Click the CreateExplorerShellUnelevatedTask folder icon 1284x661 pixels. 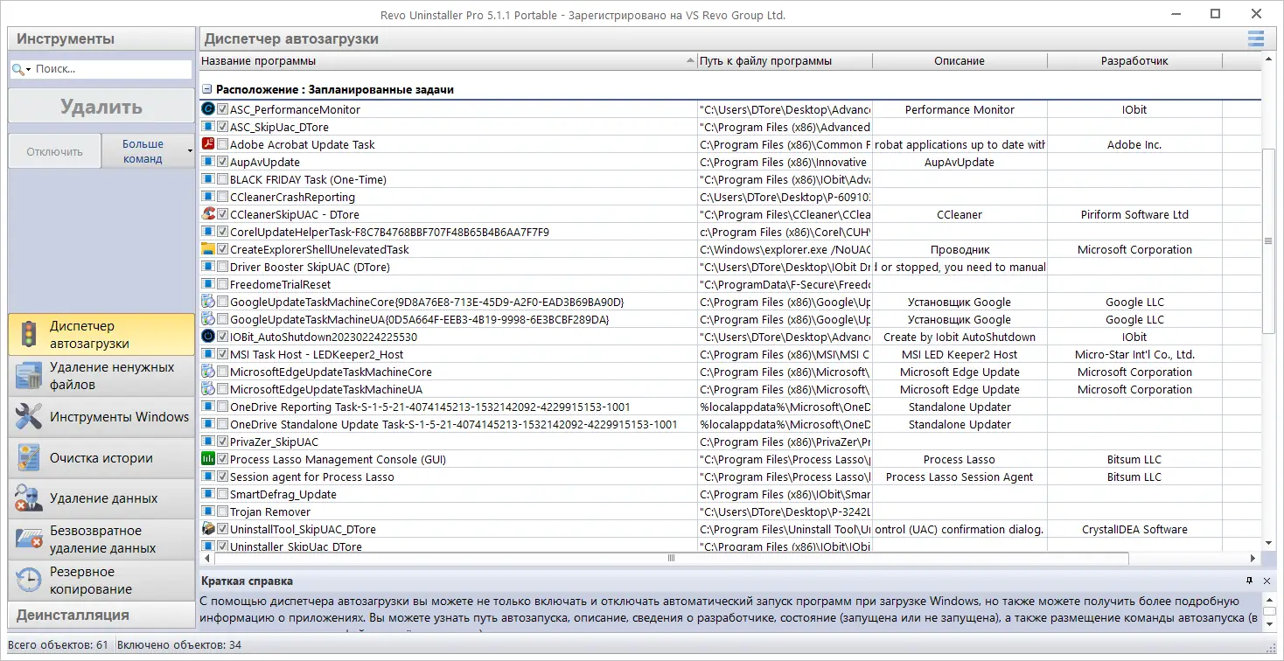pos(208,249)
